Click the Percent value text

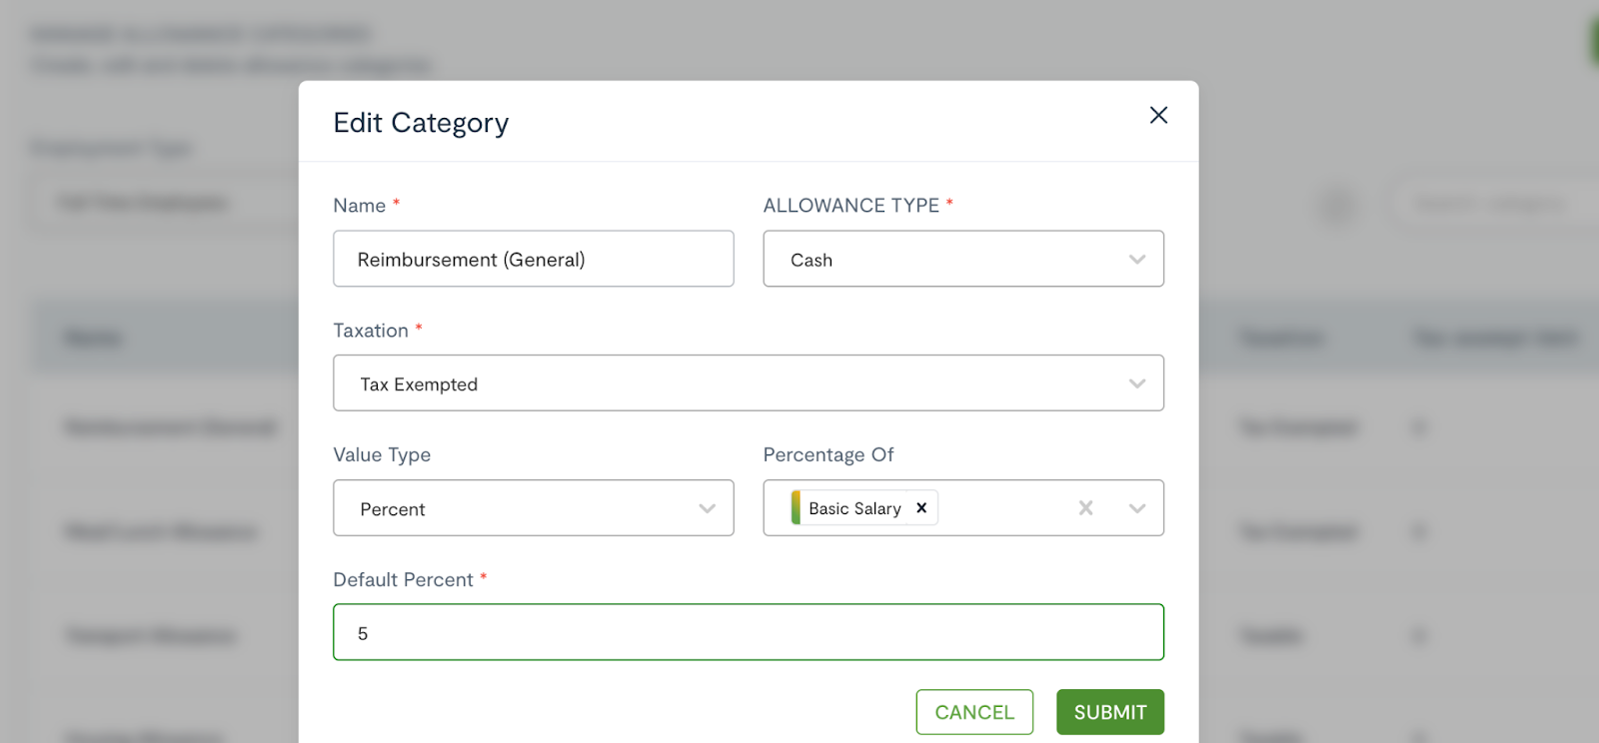pos(393,509)
